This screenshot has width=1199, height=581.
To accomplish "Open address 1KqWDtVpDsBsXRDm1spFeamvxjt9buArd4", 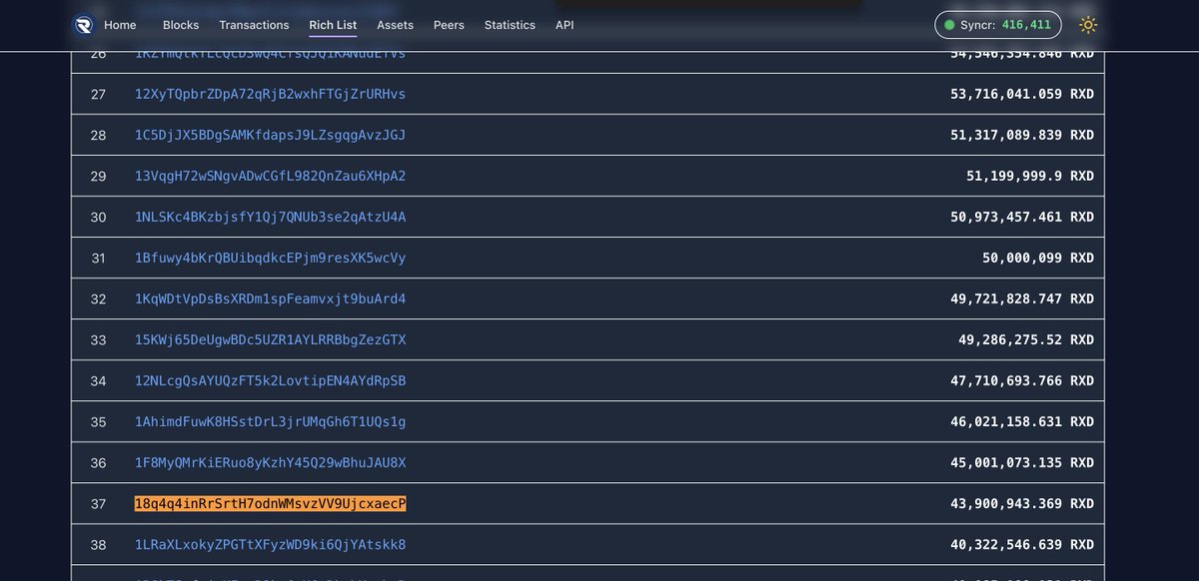I will point(270,298).
